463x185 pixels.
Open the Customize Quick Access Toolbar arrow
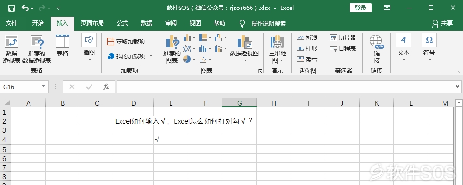tap(59, 8)
